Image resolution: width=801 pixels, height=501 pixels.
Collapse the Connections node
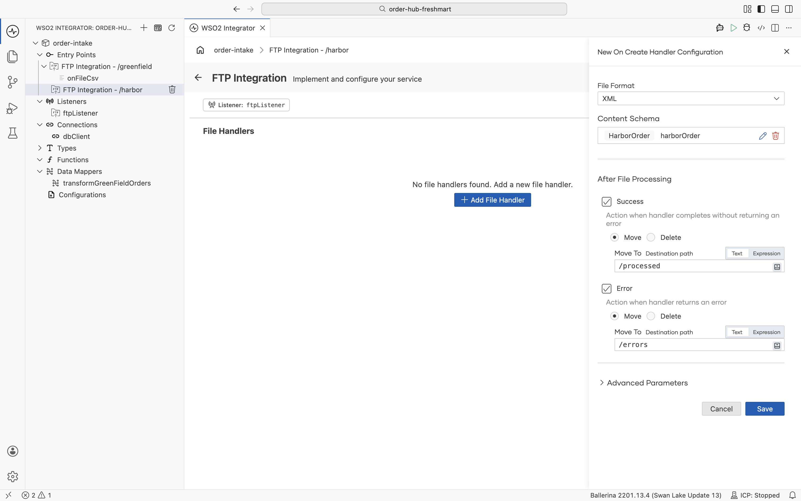point(40,125)
